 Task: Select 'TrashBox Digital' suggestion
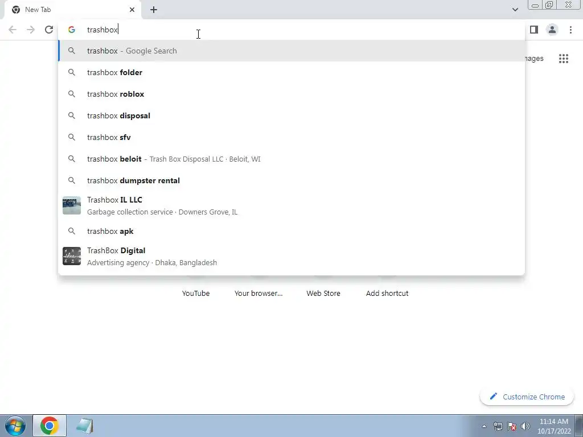(291, 257)
